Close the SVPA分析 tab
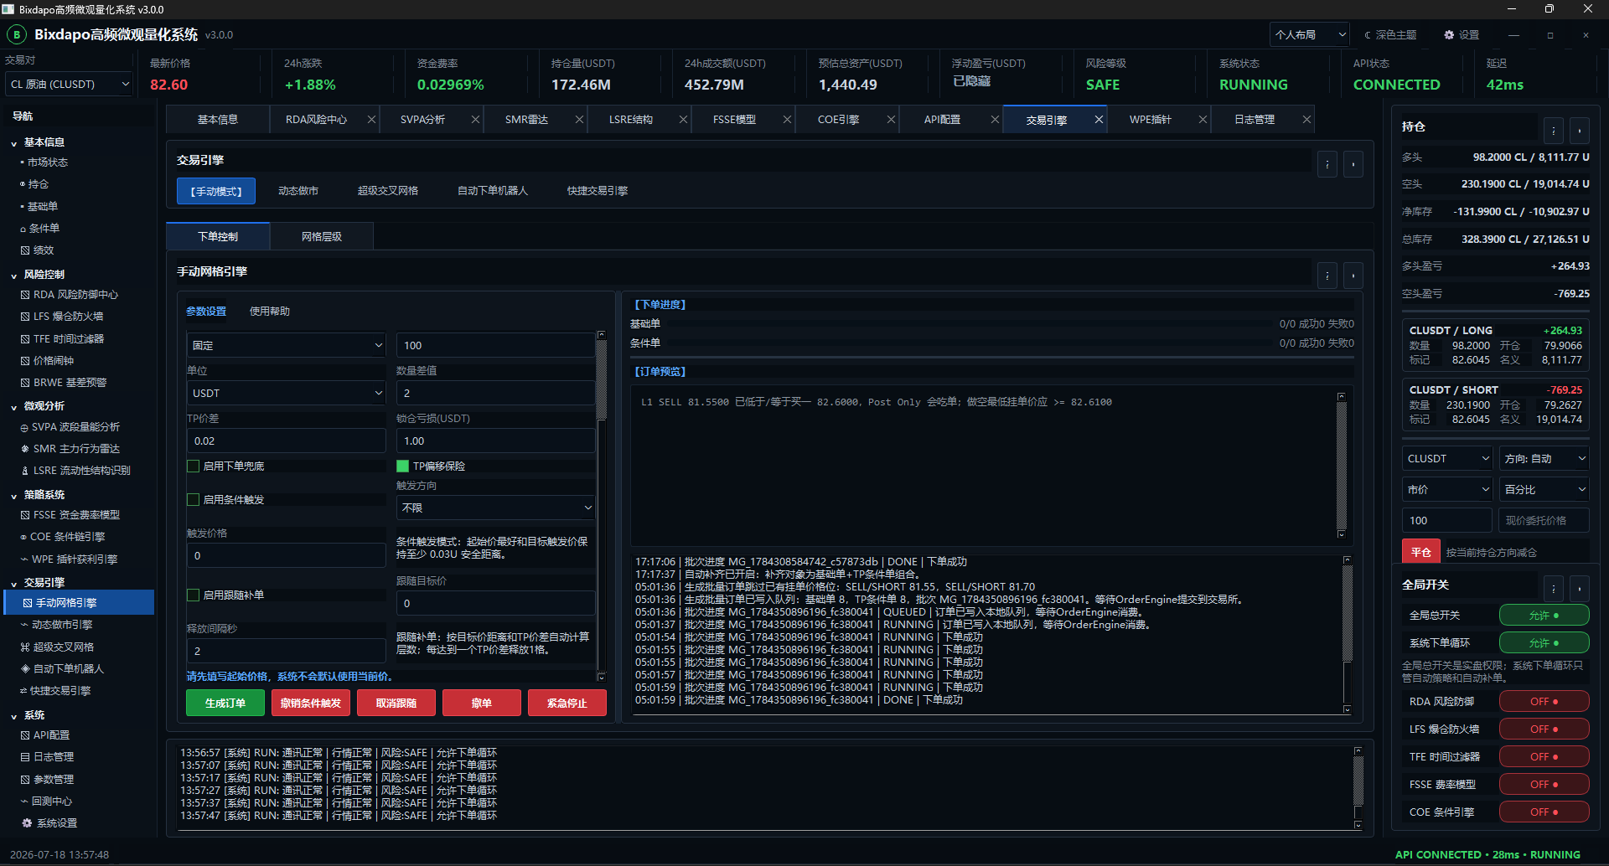The width and height of the screenshot is (1609, 866). [x=475, y=120]
